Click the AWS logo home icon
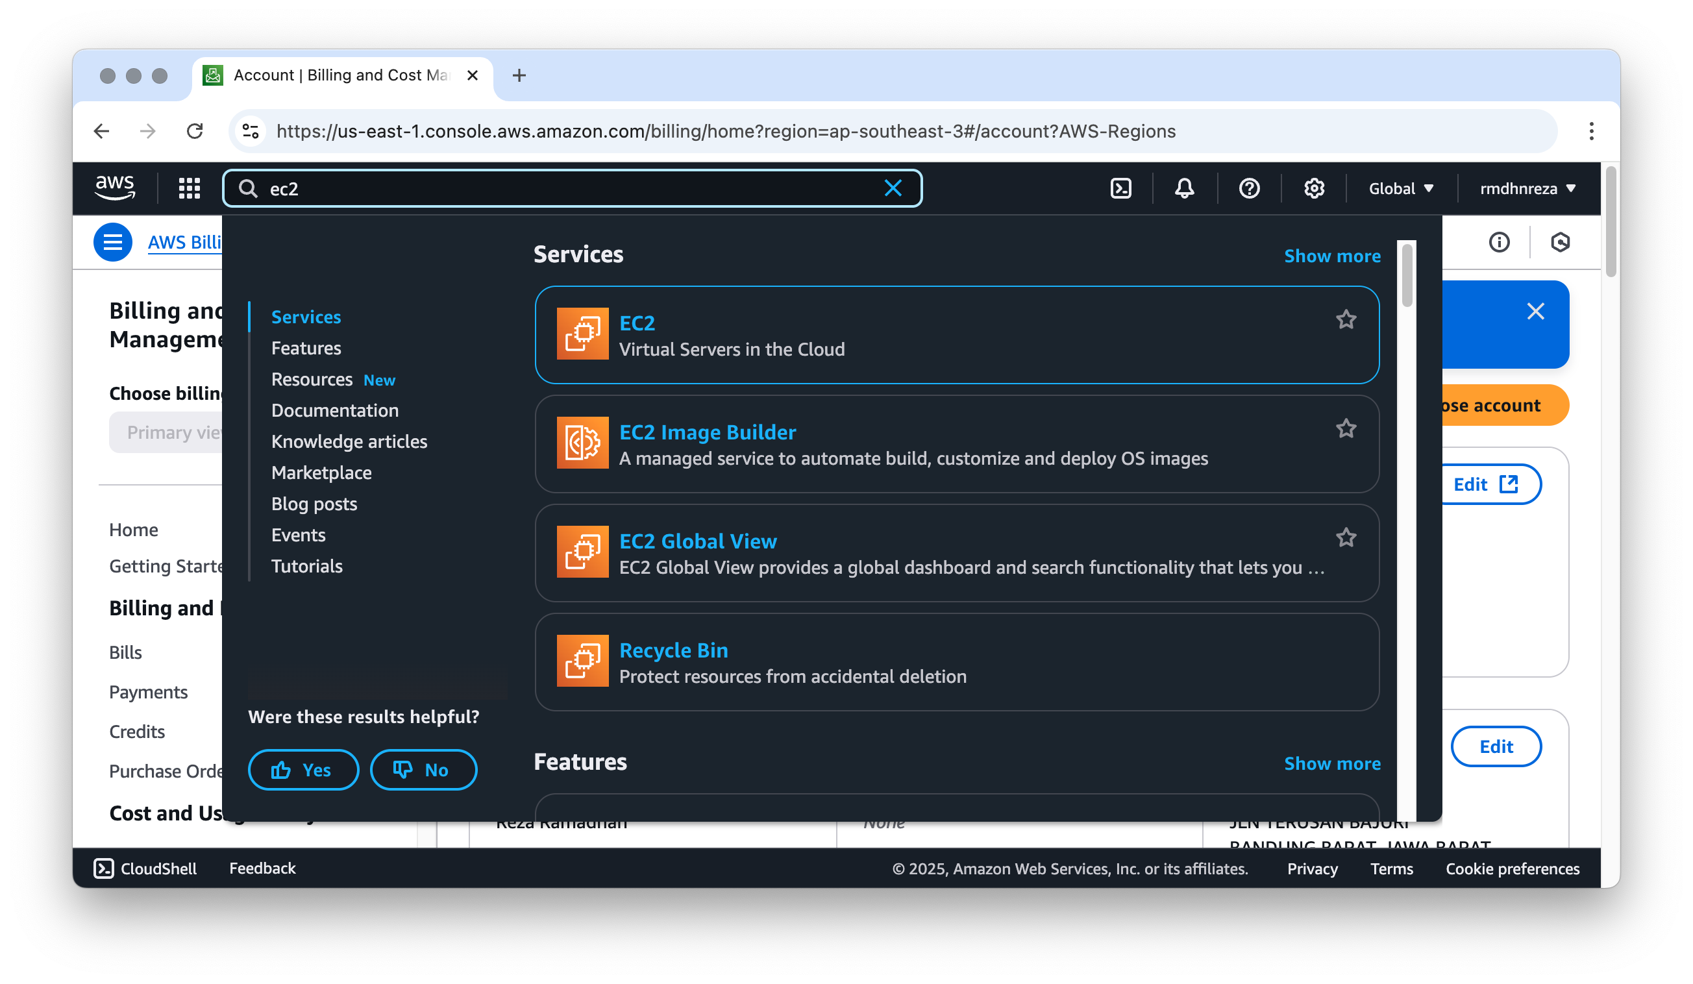This screenshot has height=984, width=1693. click(x=115, y=188)
